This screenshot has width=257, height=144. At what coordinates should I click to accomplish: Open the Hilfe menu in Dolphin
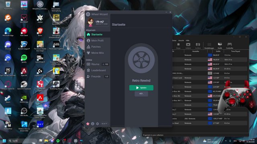coord(188,40)
